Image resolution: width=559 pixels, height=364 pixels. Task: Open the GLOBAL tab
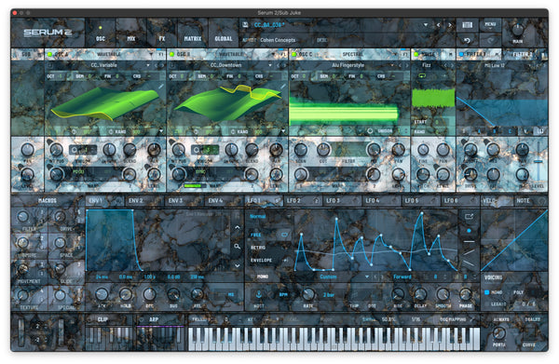(224, 34)
